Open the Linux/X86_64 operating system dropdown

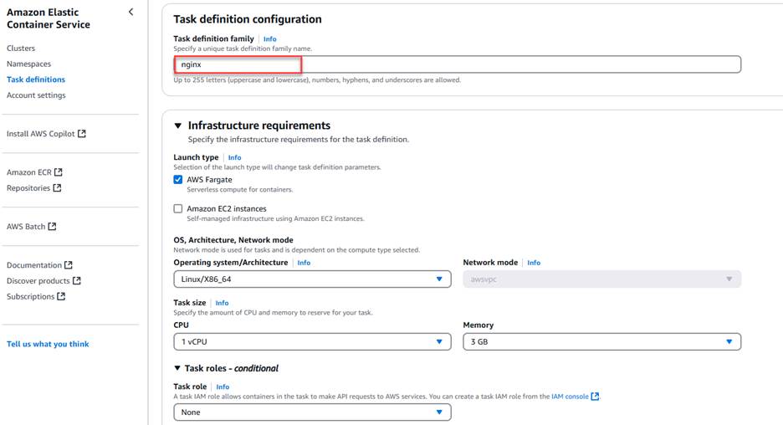[x=312, y=279]
